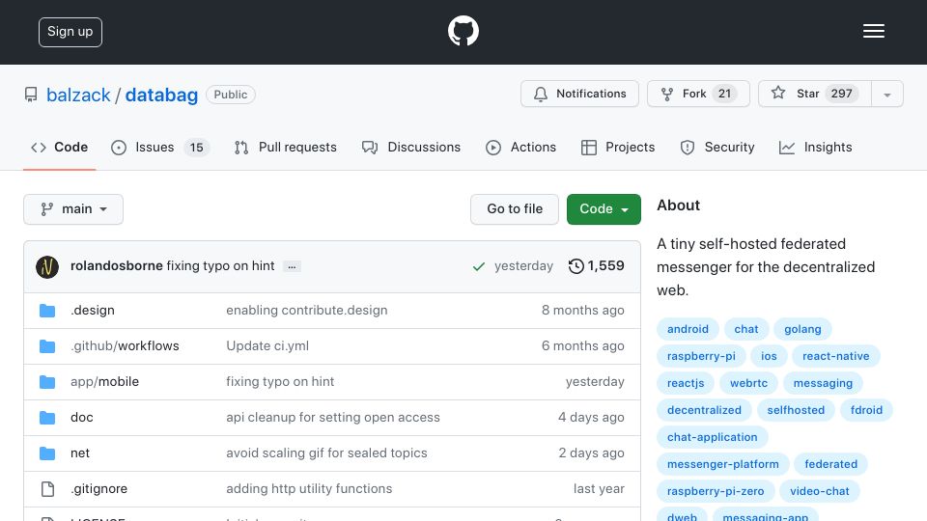Open the .gitignore file
The image size is (927, 521).
98,488
